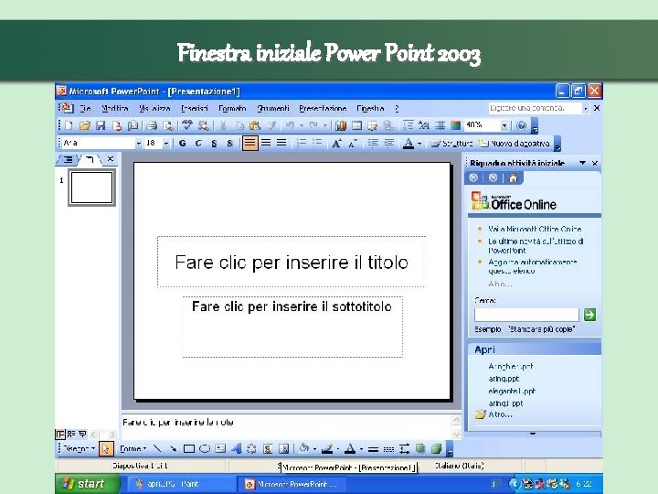Image resolution: width=658 pixels, height=494 pixels.
Task: Open the Formato menu
Action: click(232, 108)
